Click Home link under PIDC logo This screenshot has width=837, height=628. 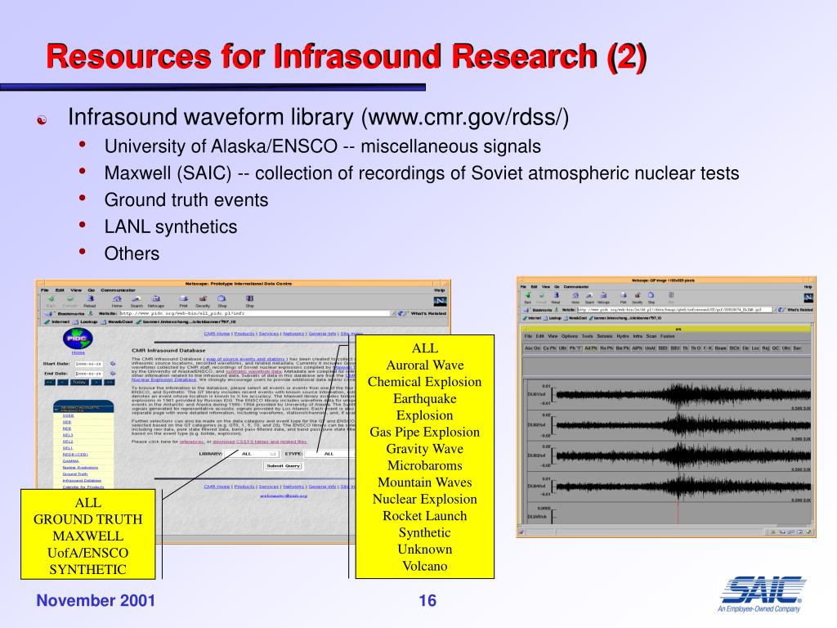(x=78, y=352)
